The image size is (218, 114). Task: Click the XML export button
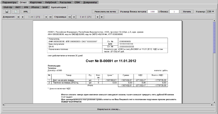[26, 12]
